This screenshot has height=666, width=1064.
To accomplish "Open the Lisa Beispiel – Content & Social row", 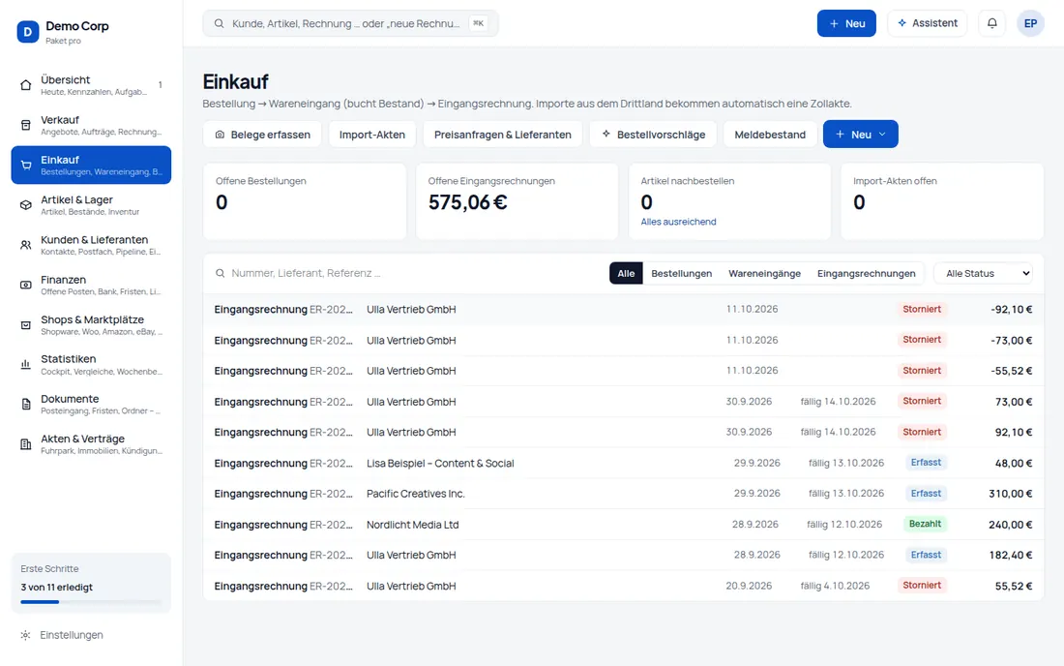I will pyautogui.click(x=623, y=463).
